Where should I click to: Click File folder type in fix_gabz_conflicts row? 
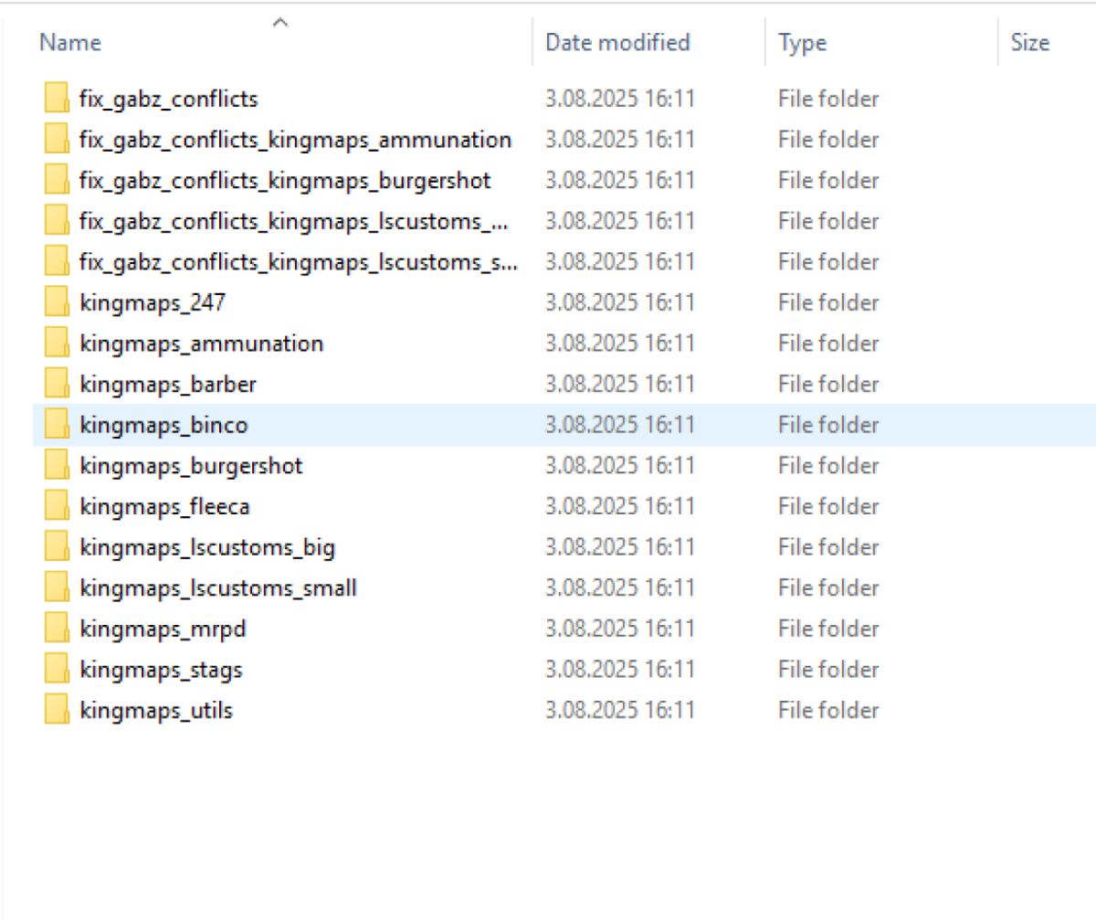tap(828, 99)
